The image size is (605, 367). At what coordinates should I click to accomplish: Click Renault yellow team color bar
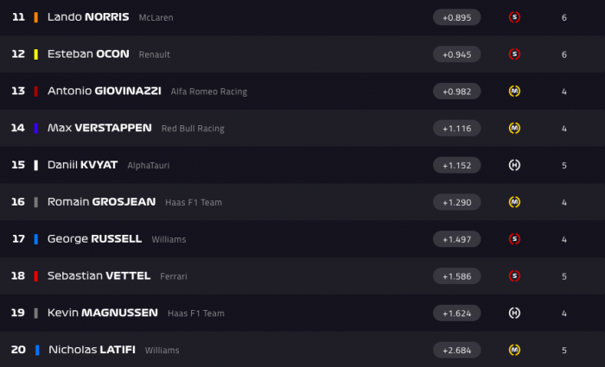36,54
